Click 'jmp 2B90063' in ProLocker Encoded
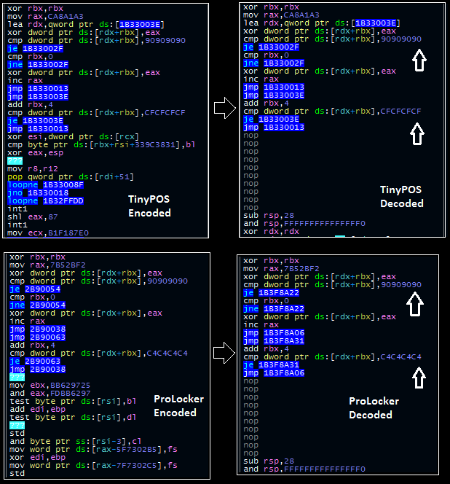 pos(38,337)
